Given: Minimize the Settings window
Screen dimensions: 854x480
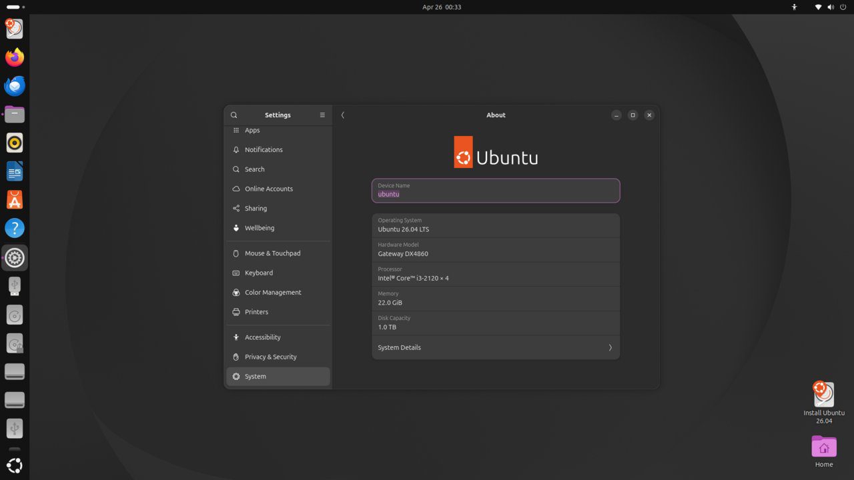Looking at the screenshot, I should (616, 115).
